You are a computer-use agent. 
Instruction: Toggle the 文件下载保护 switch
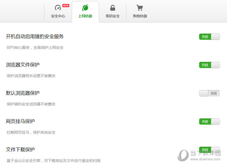(210, 150)
